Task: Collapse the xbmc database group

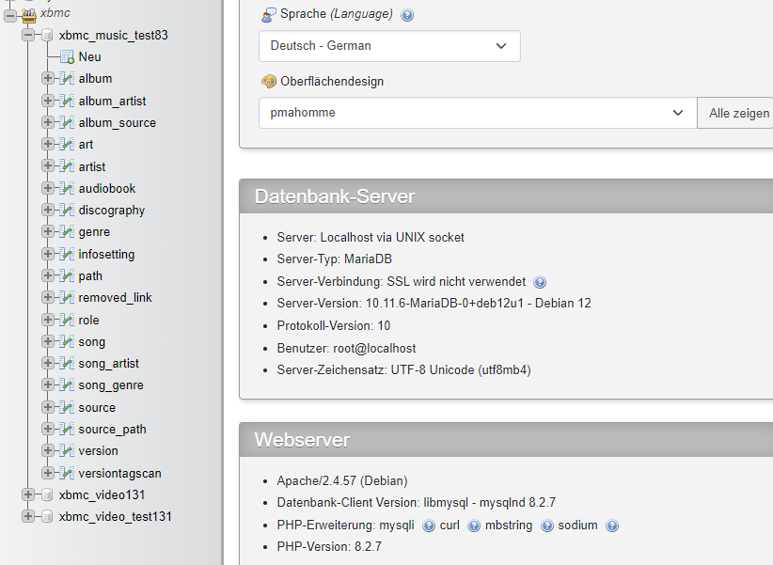Action: 9,15
